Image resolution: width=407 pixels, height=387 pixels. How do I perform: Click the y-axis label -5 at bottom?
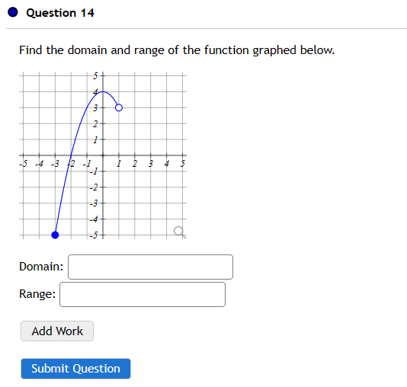click(94, 235)
